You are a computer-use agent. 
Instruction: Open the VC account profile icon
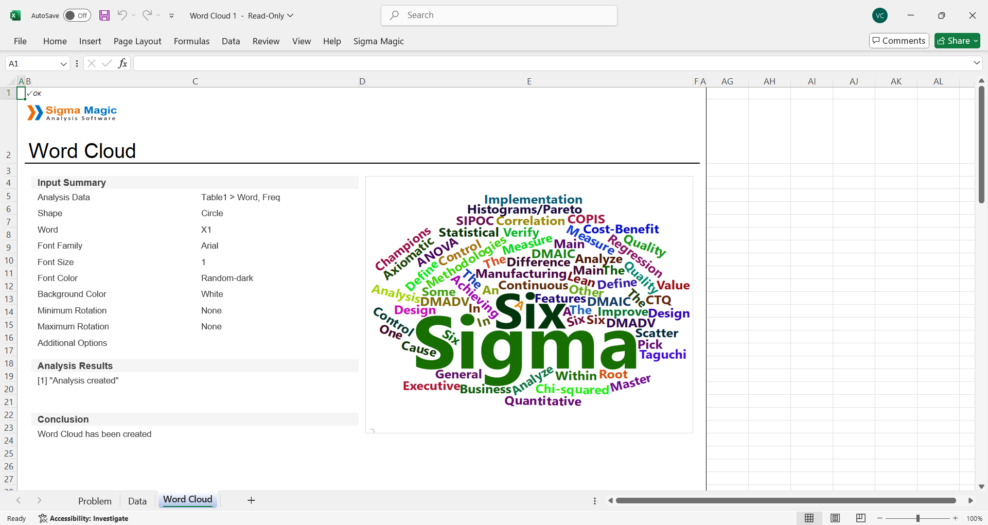(x=880, y=15)
